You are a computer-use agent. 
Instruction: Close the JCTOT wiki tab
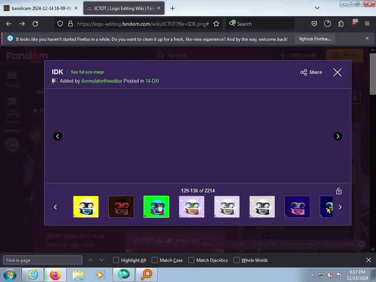159,8
